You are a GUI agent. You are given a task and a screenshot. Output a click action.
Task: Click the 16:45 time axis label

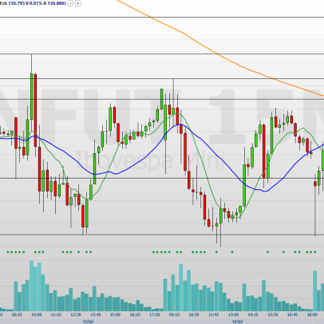292,314
